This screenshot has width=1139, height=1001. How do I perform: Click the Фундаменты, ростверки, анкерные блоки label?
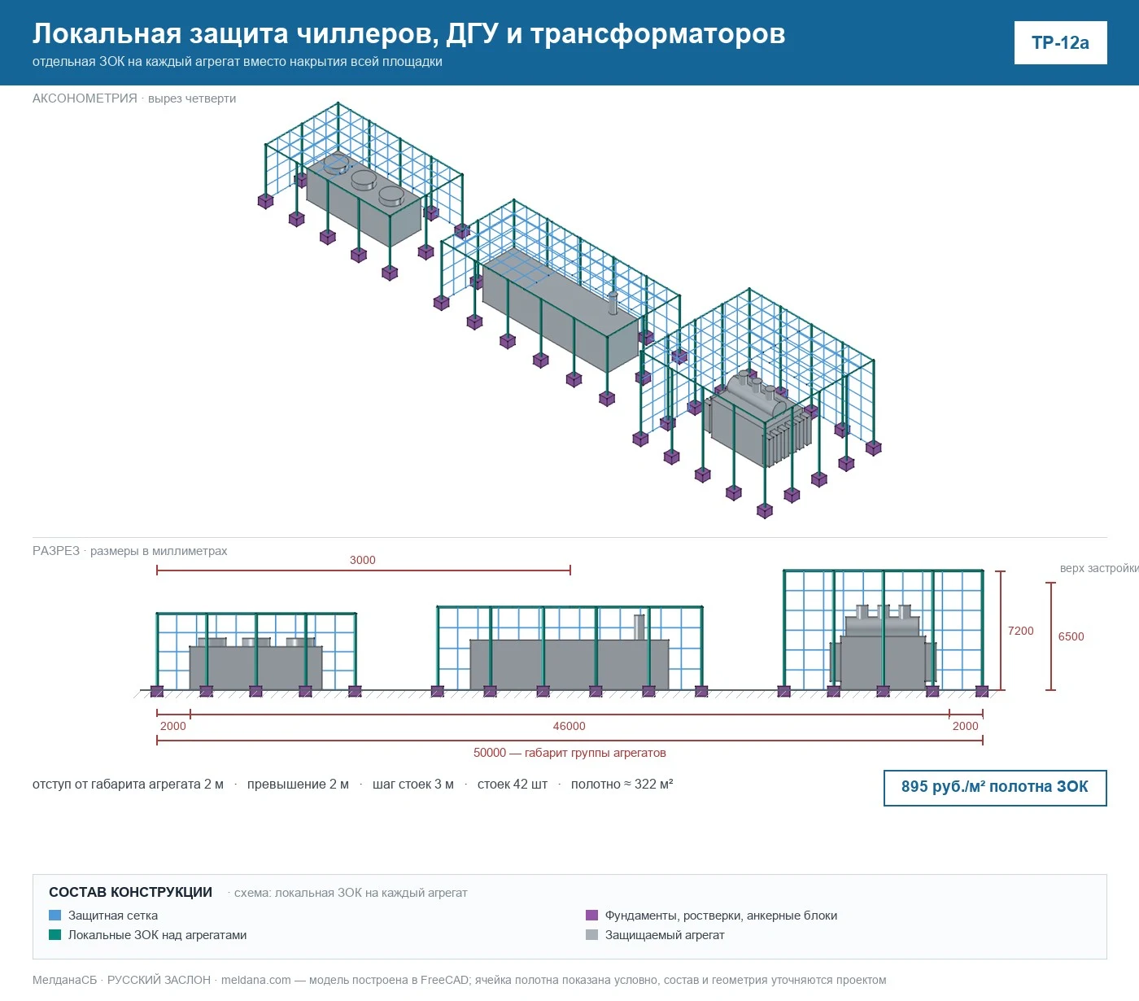click(721, 916)
